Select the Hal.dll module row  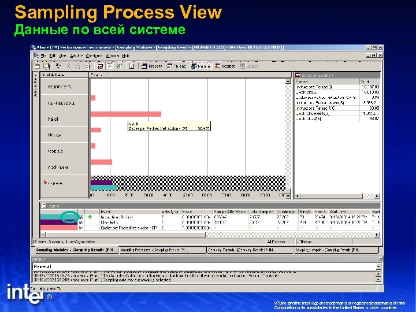(x=64, y=119)
